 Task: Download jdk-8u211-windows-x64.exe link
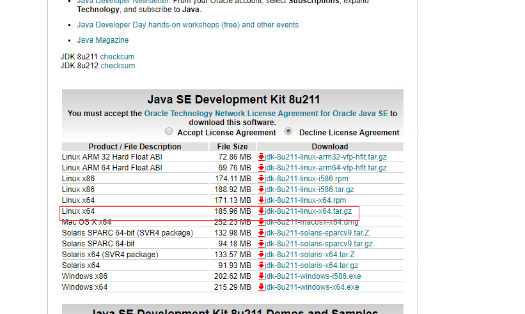coord(311,287)
